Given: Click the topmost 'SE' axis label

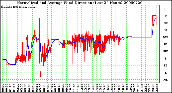Looking at the screenshot, I should pyautogui.click(x=166, y=9).
